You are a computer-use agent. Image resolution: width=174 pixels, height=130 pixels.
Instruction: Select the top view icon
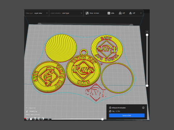pyautogui.click(x=35, y=119)
